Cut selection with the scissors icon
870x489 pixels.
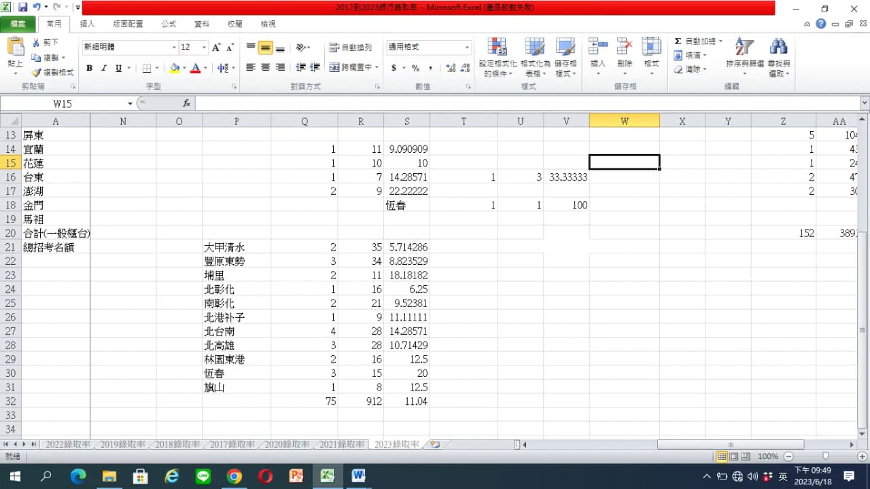pos(36,43)
